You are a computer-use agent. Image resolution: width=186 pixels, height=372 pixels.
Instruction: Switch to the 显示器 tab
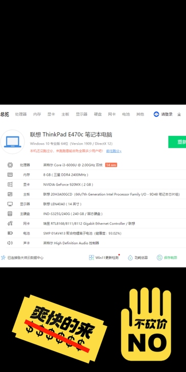pos(82,114)
